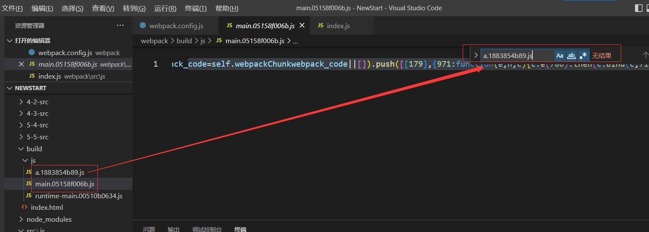Open the 帮助(H) menu
This screenshot has width=649, height=232.
227,9
